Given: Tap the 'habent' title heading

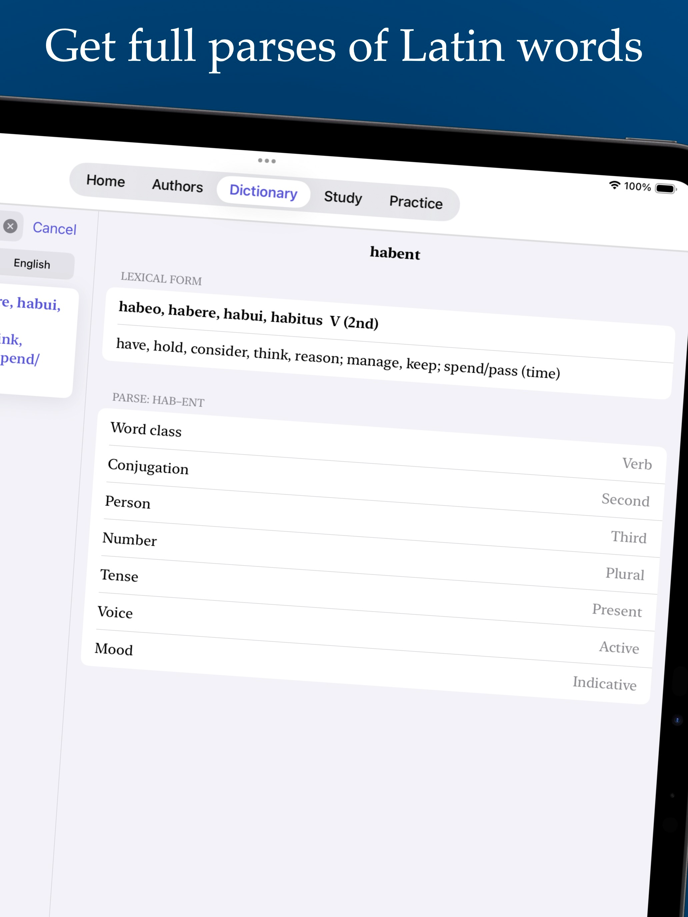Looking at the screenshot, I should pyautogui.click(x=395, y=253).
